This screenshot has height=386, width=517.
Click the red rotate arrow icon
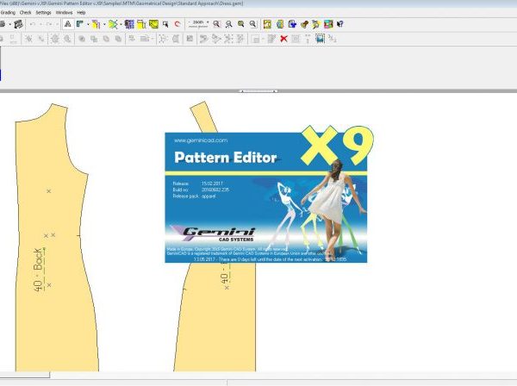(178, 24)
